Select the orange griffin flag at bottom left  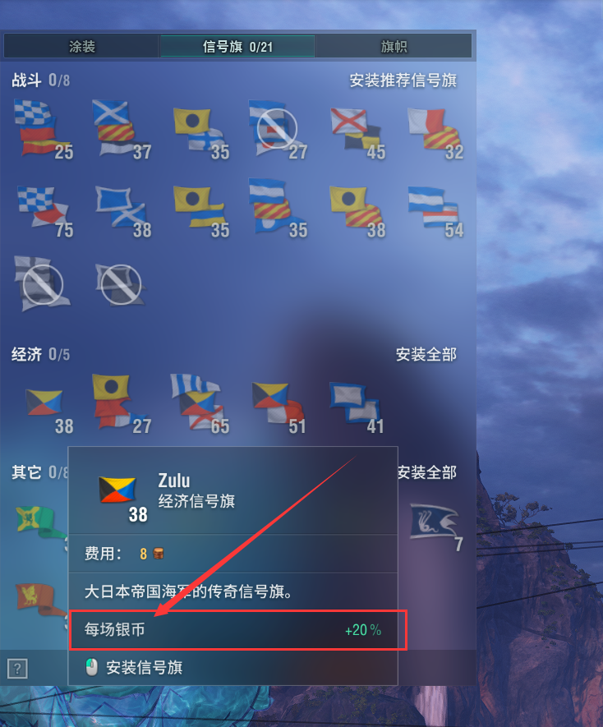point(41,599)
